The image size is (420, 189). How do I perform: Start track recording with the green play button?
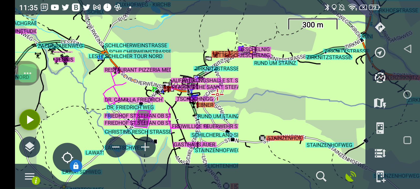(30, 120)
